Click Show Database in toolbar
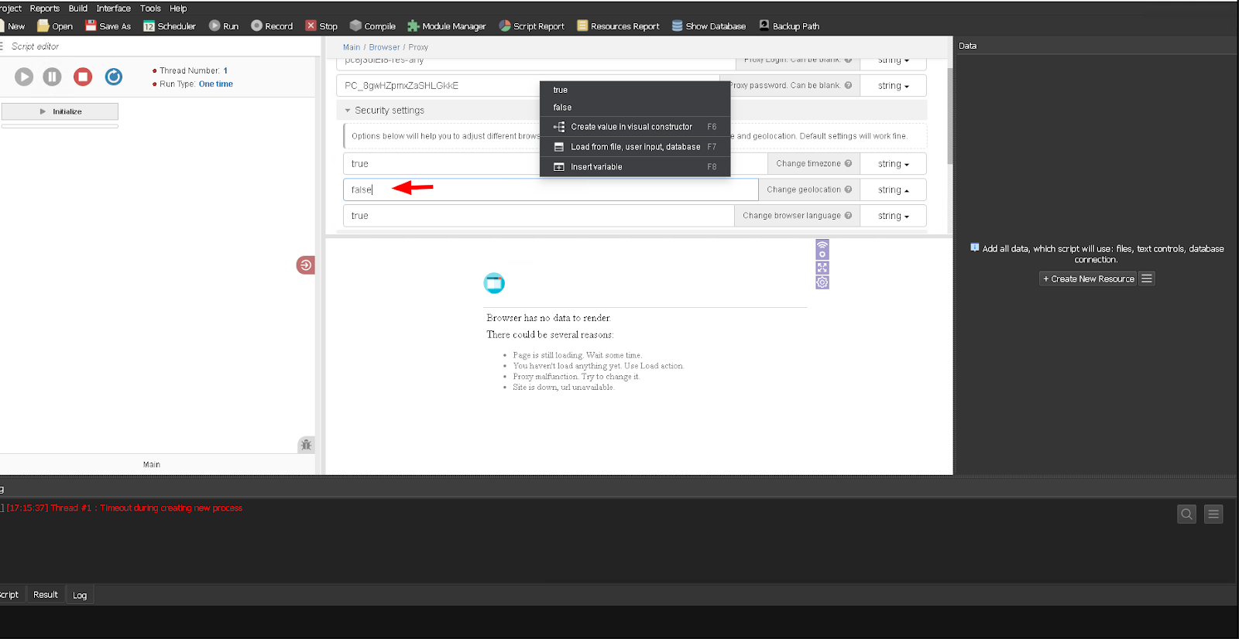This screenshot has width=1239, height=639. 709,26
